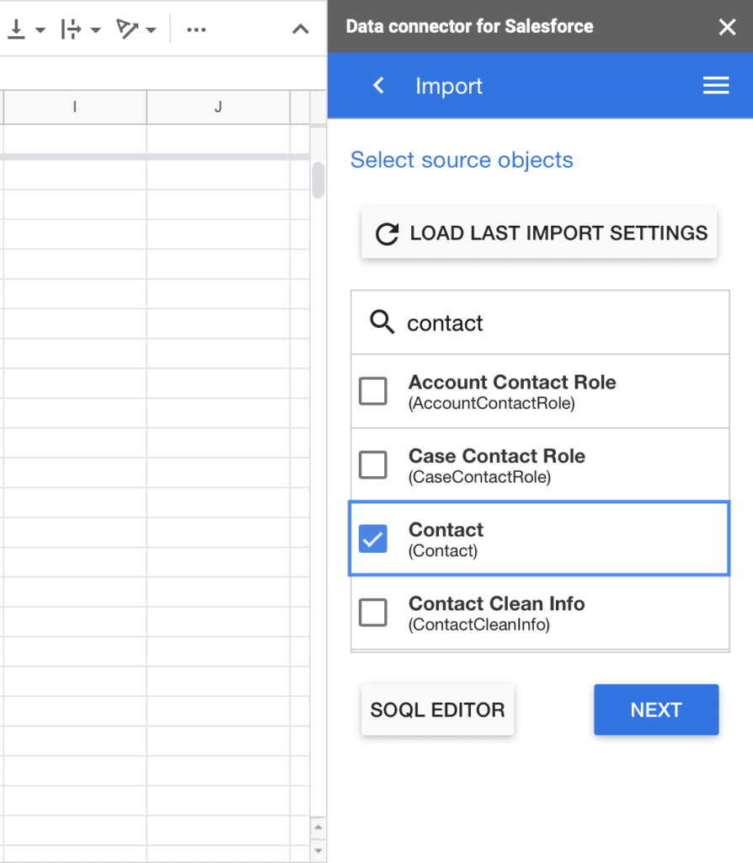753x863 pixels.
Task: Uncheck the Contact object checkbox
Action: (x=373, y=539)
